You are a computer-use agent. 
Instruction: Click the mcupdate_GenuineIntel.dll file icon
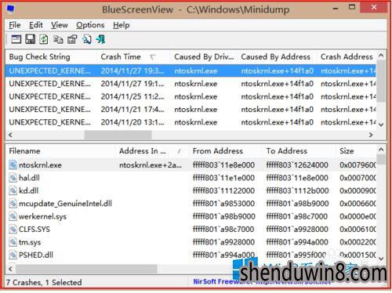(13, 204)
